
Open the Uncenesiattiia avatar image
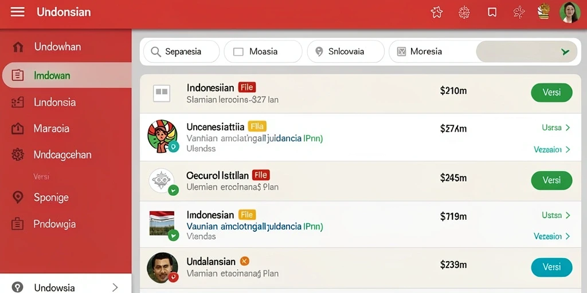pyautogui.click(x=162, y=136)
